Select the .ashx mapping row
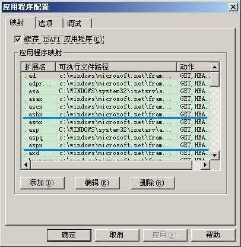This screenshot has height=247, width=241. click(116, 115)
